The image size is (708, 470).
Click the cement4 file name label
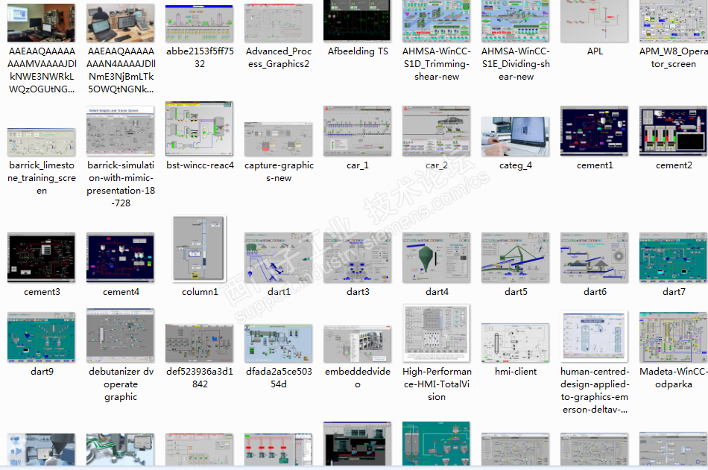pyautogui.click(x=121, y=292)
